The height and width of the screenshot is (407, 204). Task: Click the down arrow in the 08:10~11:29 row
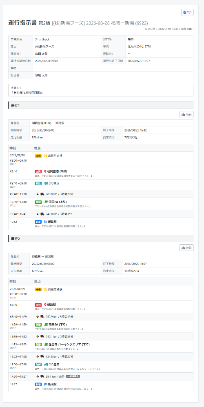38,317
